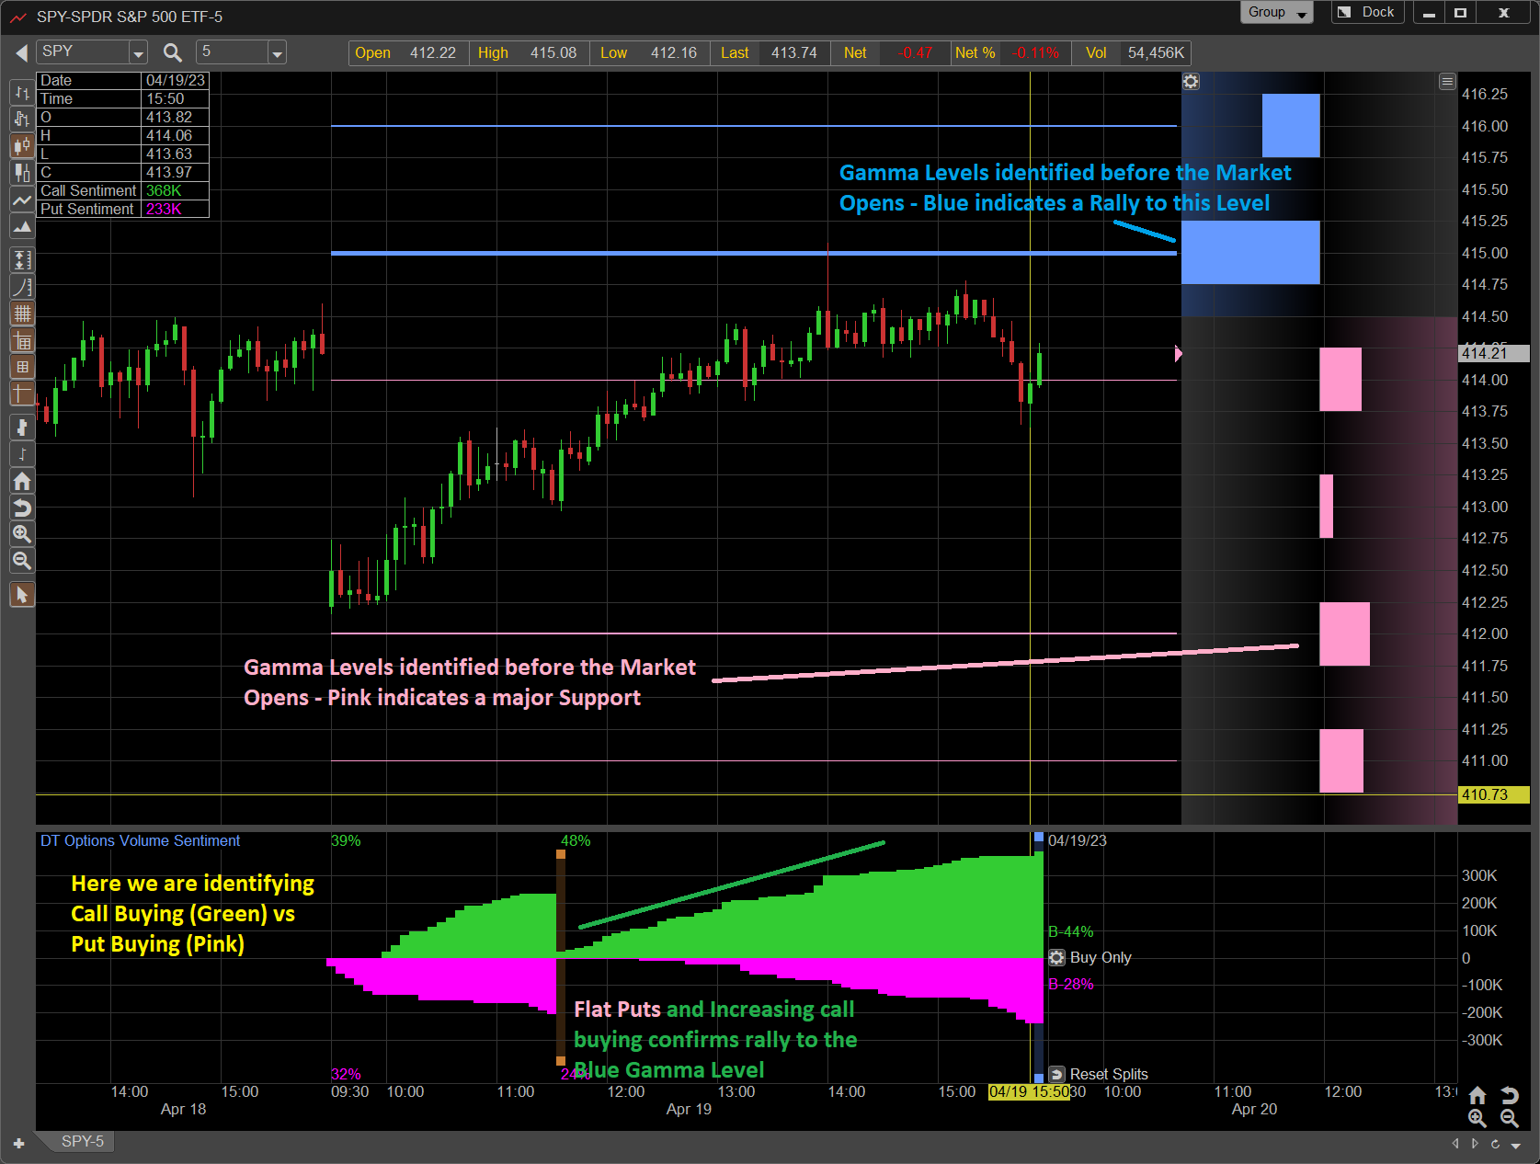Select the OHLC bar chart style
This screenshot has width=1540, height=1164.
[22, 92]
